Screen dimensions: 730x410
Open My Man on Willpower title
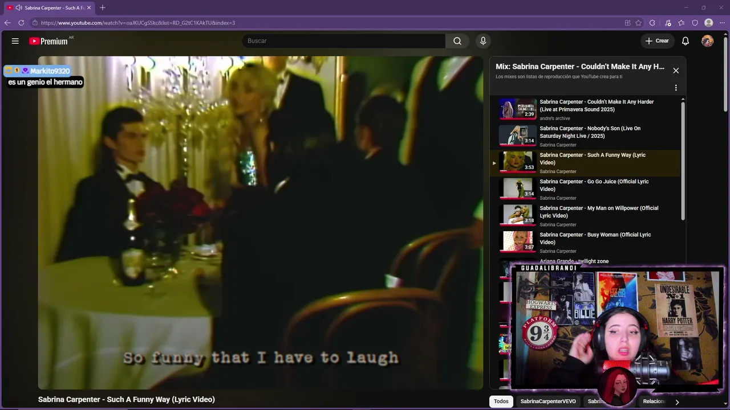(x=599, y=212)
